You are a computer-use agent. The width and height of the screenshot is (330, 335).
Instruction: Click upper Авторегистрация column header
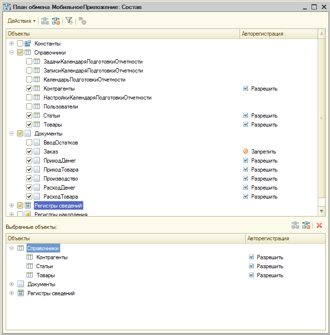[x=279, y=34]
